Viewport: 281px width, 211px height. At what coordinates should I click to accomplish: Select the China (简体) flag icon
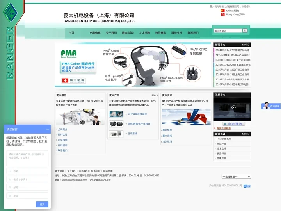coord(222,11)
